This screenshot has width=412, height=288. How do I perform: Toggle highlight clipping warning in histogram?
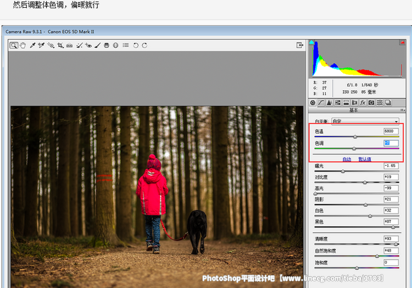coord(402,42)
